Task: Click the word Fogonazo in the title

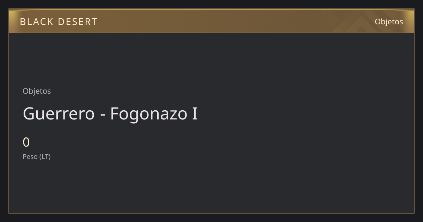Action: 149,114
